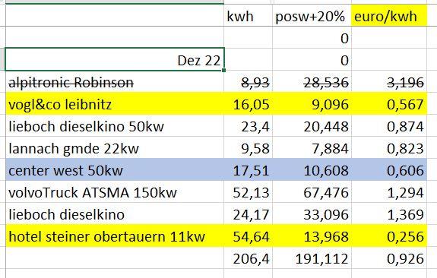The width and height of the screenshot is (437, 278).
Task: Click the cell showing 54,64 kwh
Action: pyautogui.click(x=248, y=236)
